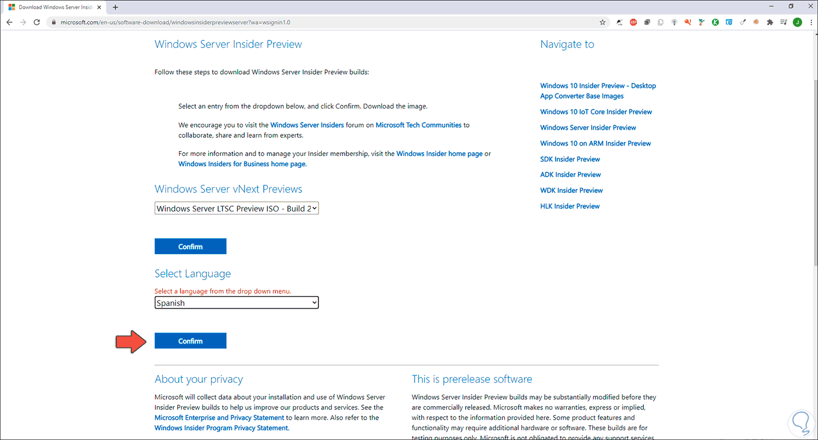
Task: Open the SDK Insider Preview link
Action: tap(570, 159)
